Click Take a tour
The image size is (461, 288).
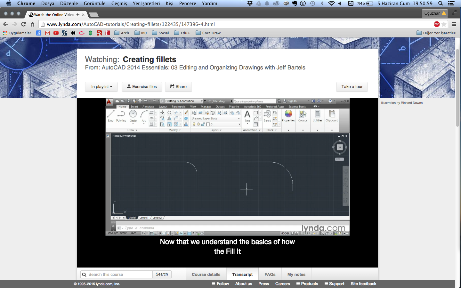[x=352, y=87]
